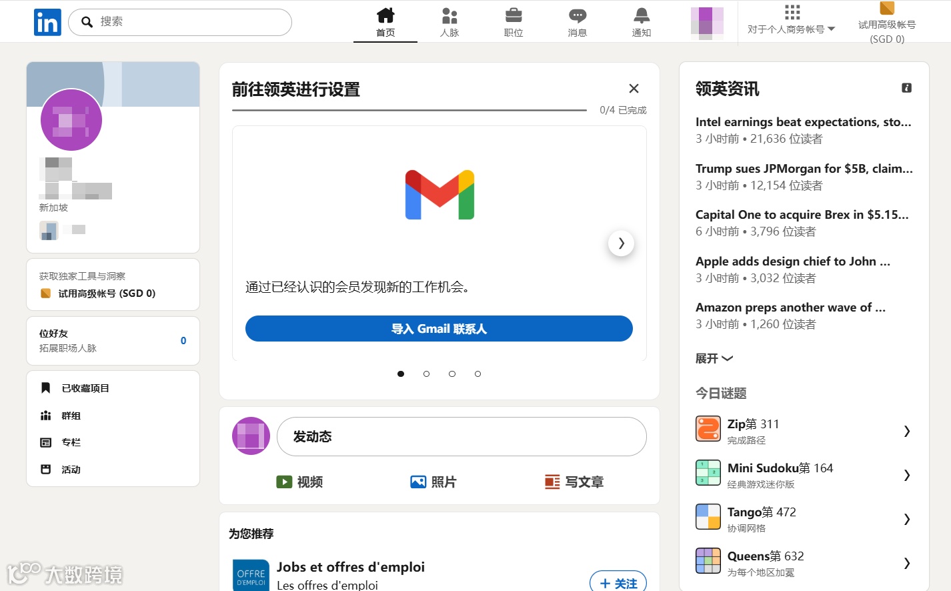Click the premium gold icon in sidebar card
The width and height of the screenshot is (951, 591).
(x=46, y=293)
